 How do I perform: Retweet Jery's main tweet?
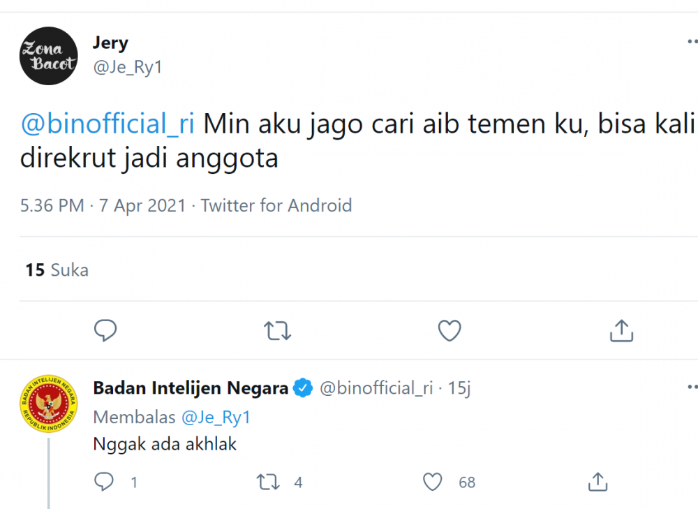278,330
